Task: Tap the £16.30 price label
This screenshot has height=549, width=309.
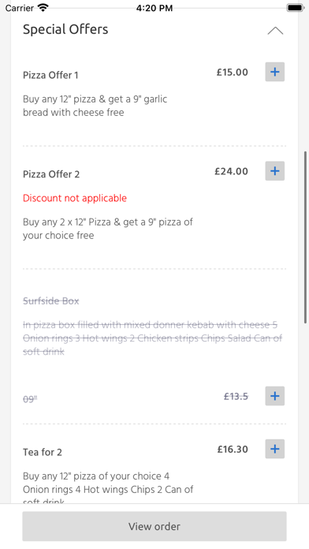Action: [233, 449]
